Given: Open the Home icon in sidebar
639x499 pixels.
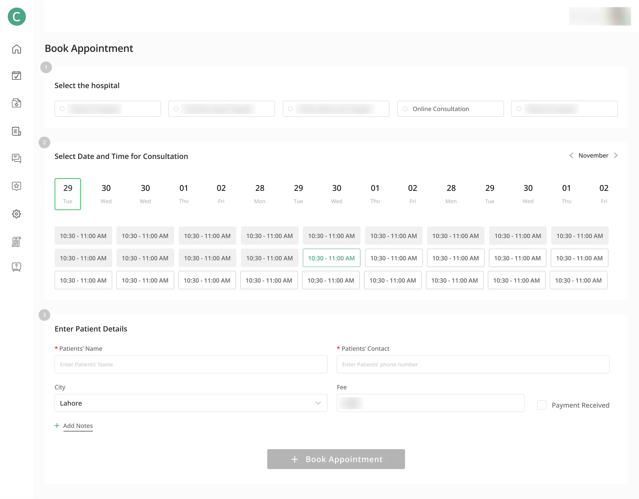Looking at the screenshot, I should 17,49.
